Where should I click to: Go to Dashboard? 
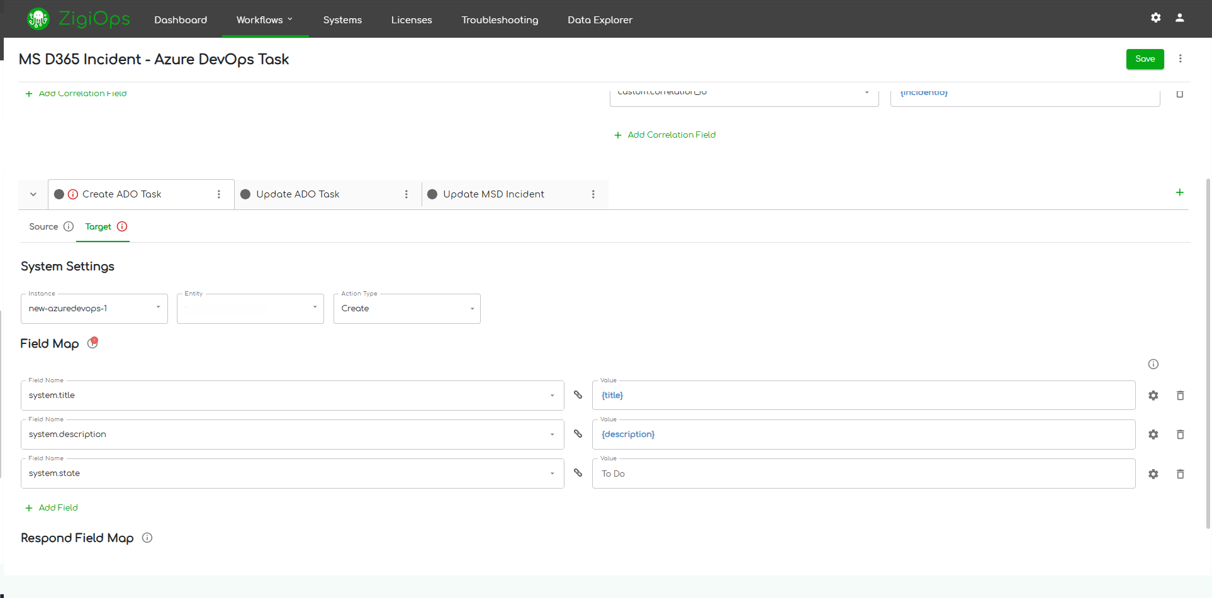pyautogui.click(x=181, y=19)
